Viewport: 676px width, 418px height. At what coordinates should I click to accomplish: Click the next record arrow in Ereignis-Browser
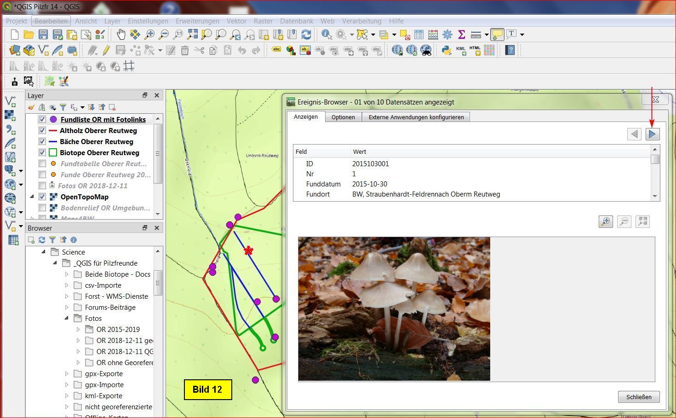(x=652, y=134)
